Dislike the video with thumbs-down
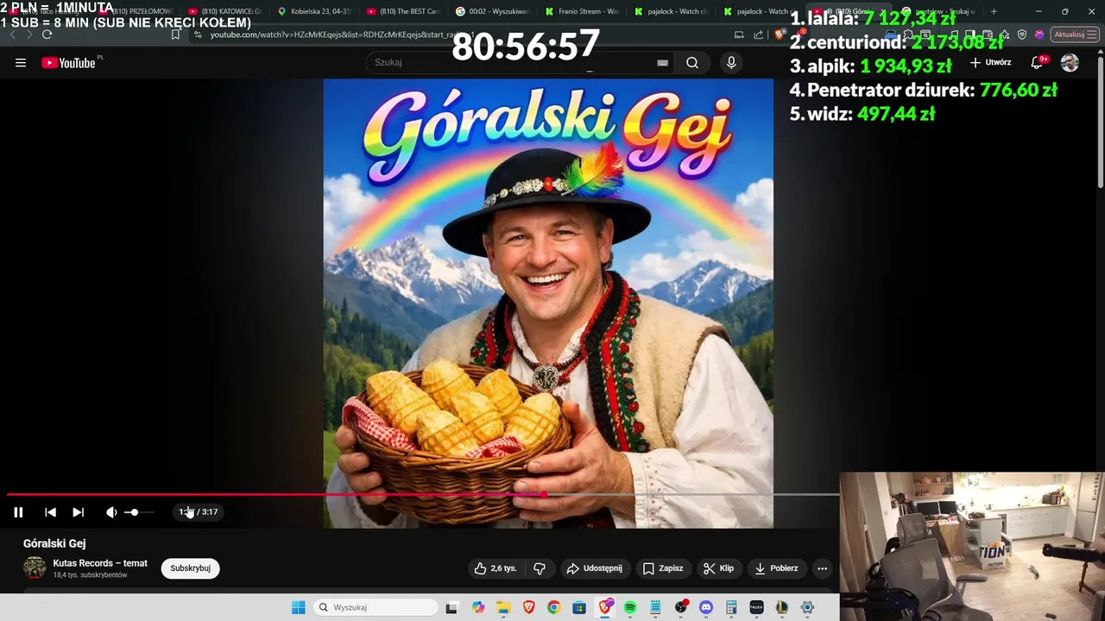The height and width of the screenshot is (621, 1105). click(x=540, y=568)
